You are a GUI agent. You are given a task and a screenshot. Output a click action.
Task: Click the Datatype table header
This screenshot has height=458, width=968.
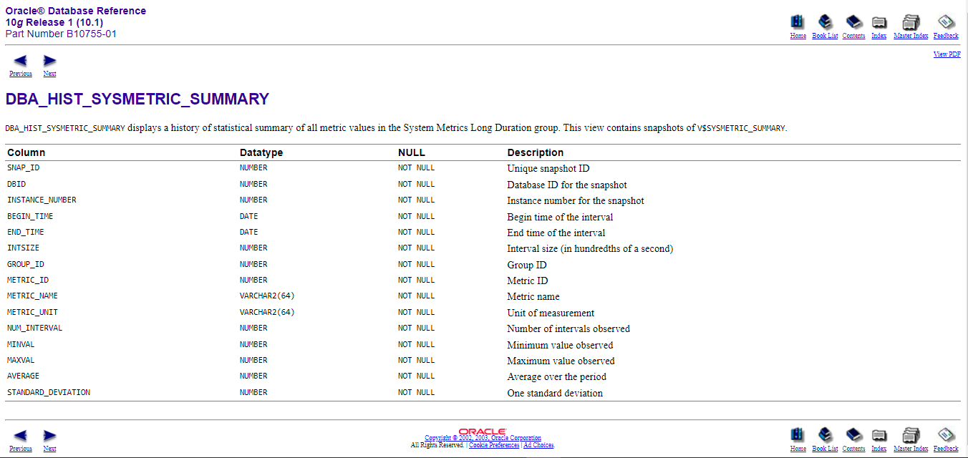261,152
